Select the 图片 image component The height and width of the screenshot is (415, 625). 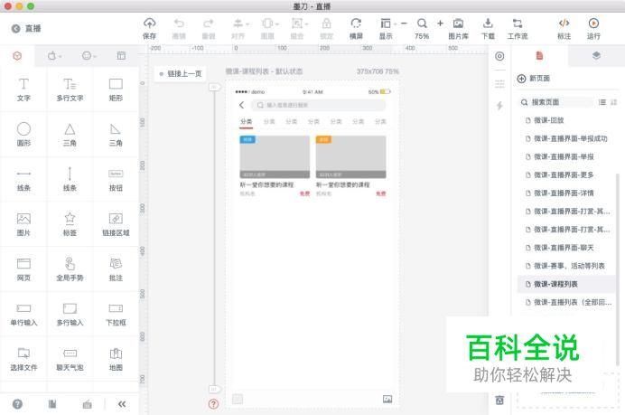[23, 224]
